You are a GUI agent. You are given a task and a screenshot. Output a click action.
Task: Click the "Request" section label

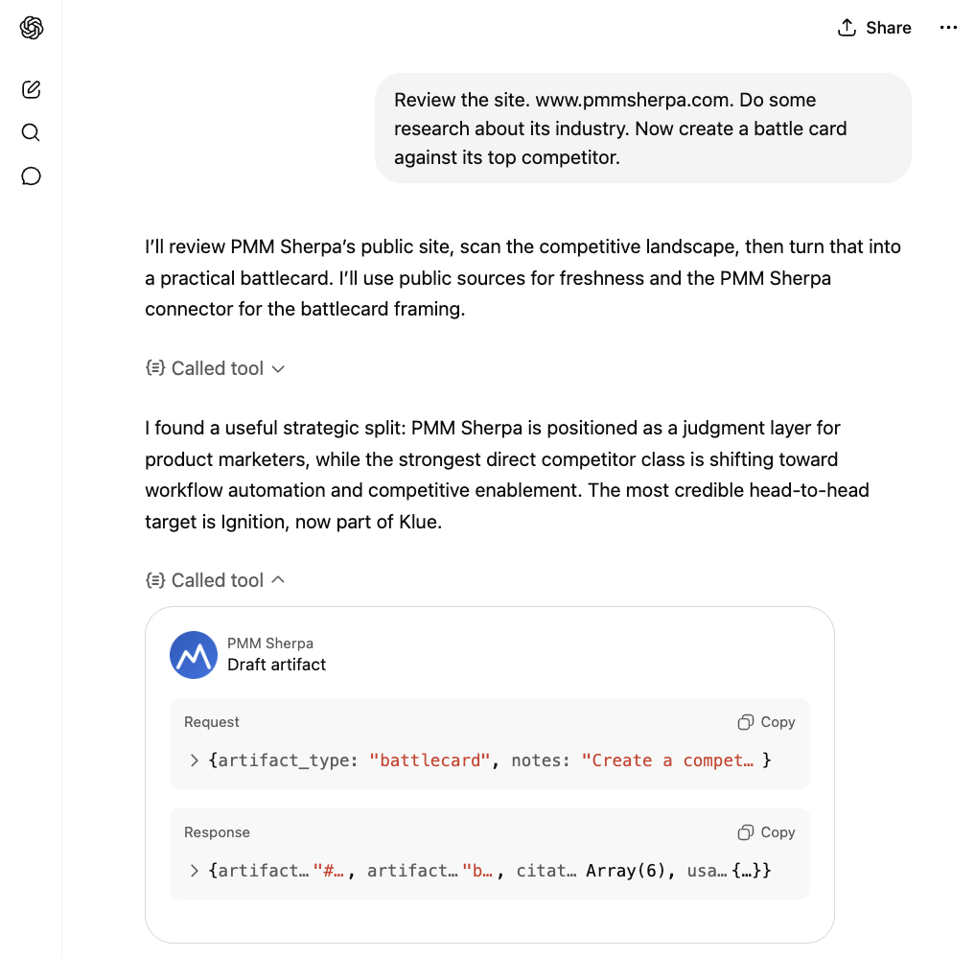pos(212,722)
